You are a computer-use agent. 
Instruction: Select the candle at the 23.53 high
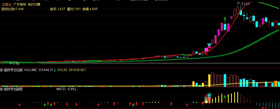pyautogui.click(x=238, y=10)
